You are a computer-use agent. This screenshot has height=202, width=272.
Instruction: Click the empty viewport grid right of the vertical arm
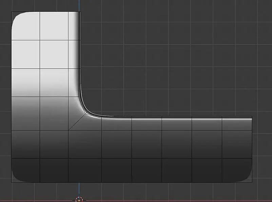[x=173, y=61]
